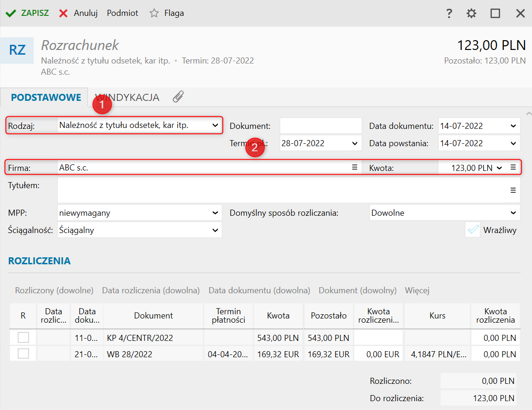This screenshot has width=532, height=410.
Task: Open the Dokument (dowolny) filter
Action: (358, 290)
